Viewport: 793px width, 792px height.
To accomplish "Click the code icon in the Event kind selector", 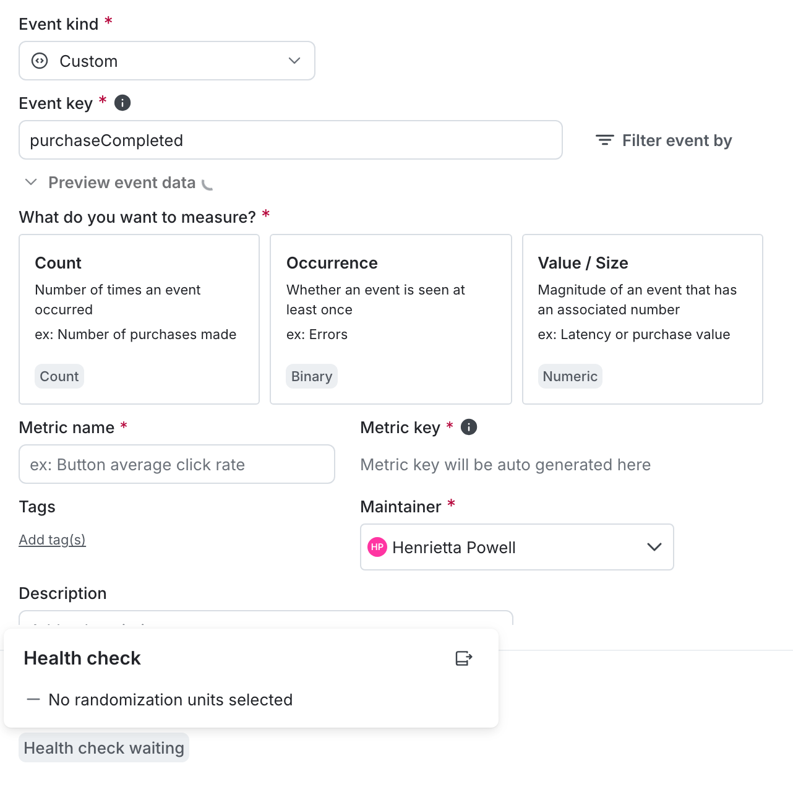I will click(40, 61).
